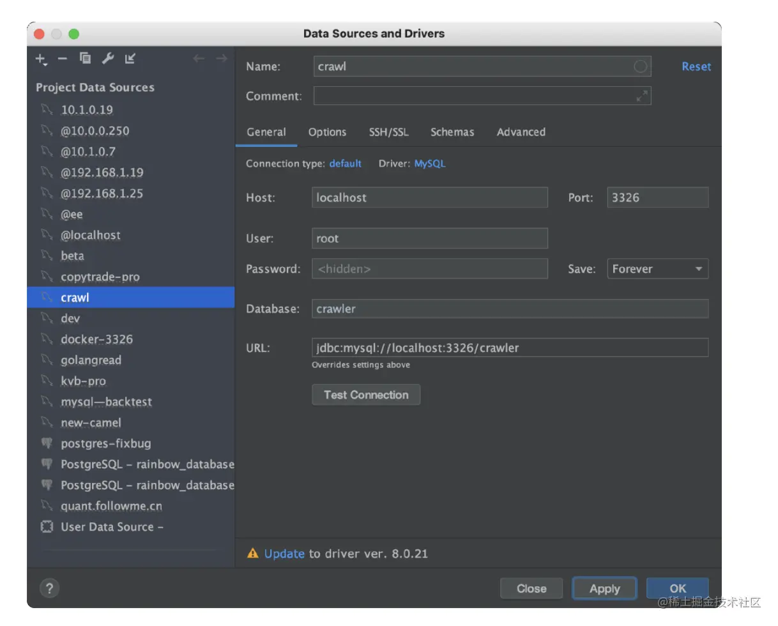
Task: Open the Schemas tab
Action: 452,132
